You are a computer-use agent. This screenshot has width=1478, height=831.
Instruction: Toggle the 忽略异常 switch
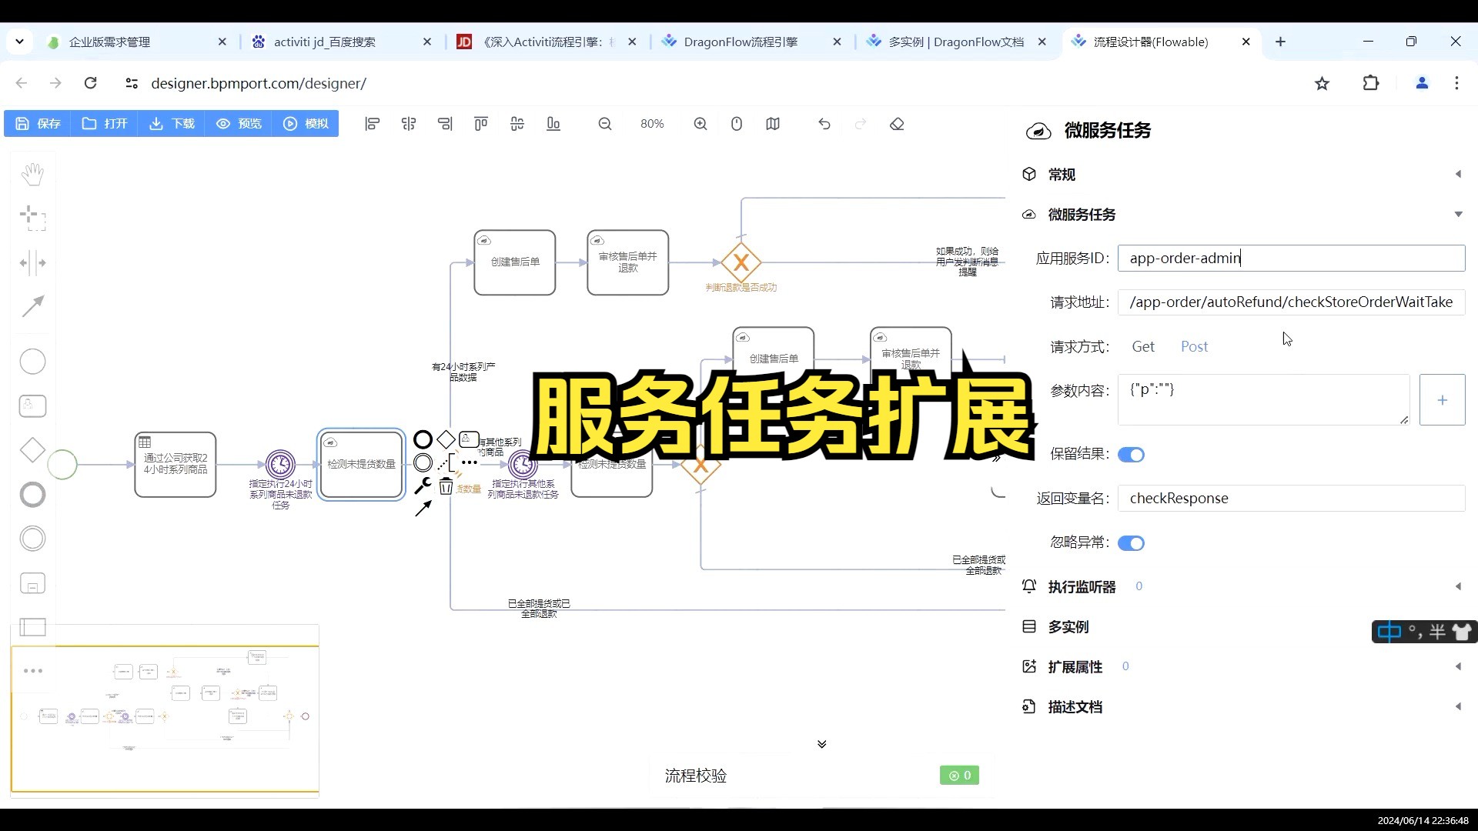click(1131, 543)
